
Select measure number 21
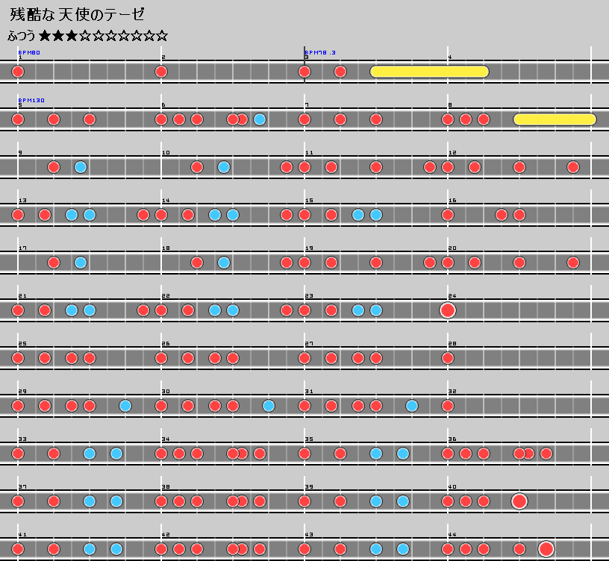pos(22,296)
